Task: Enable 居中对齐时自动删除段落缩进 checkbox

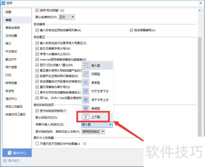Action: point(37,92)
